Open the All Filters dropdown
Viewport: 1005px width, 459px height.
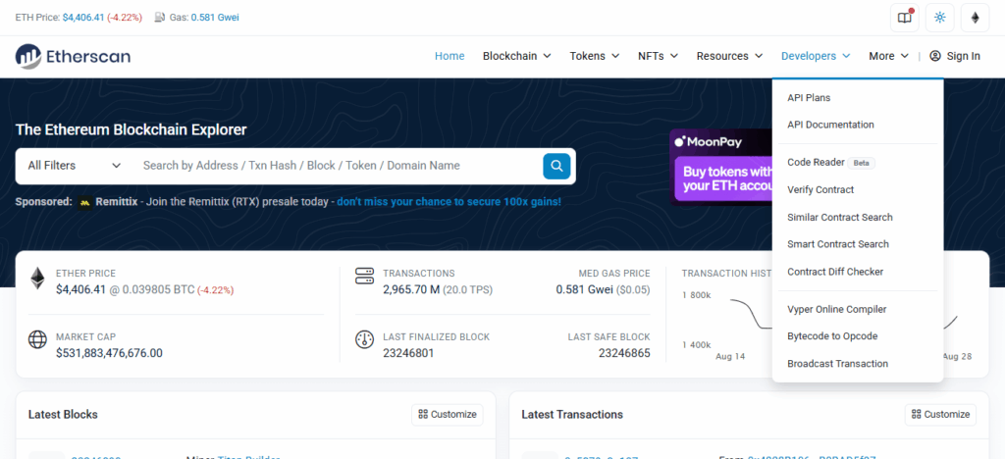(x=75, y=166)
